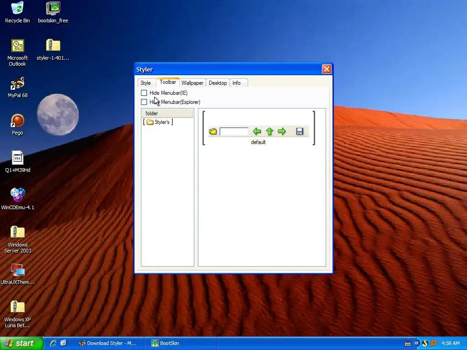
Task: Open the Recycle Bin desktop icon
Action: pyautogui.click(x=17, y=12)
